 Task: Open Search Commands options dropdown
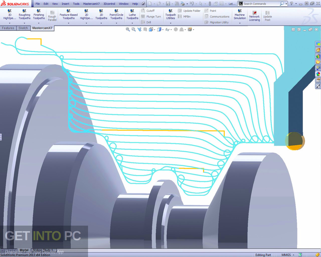[x=286, y=4]
